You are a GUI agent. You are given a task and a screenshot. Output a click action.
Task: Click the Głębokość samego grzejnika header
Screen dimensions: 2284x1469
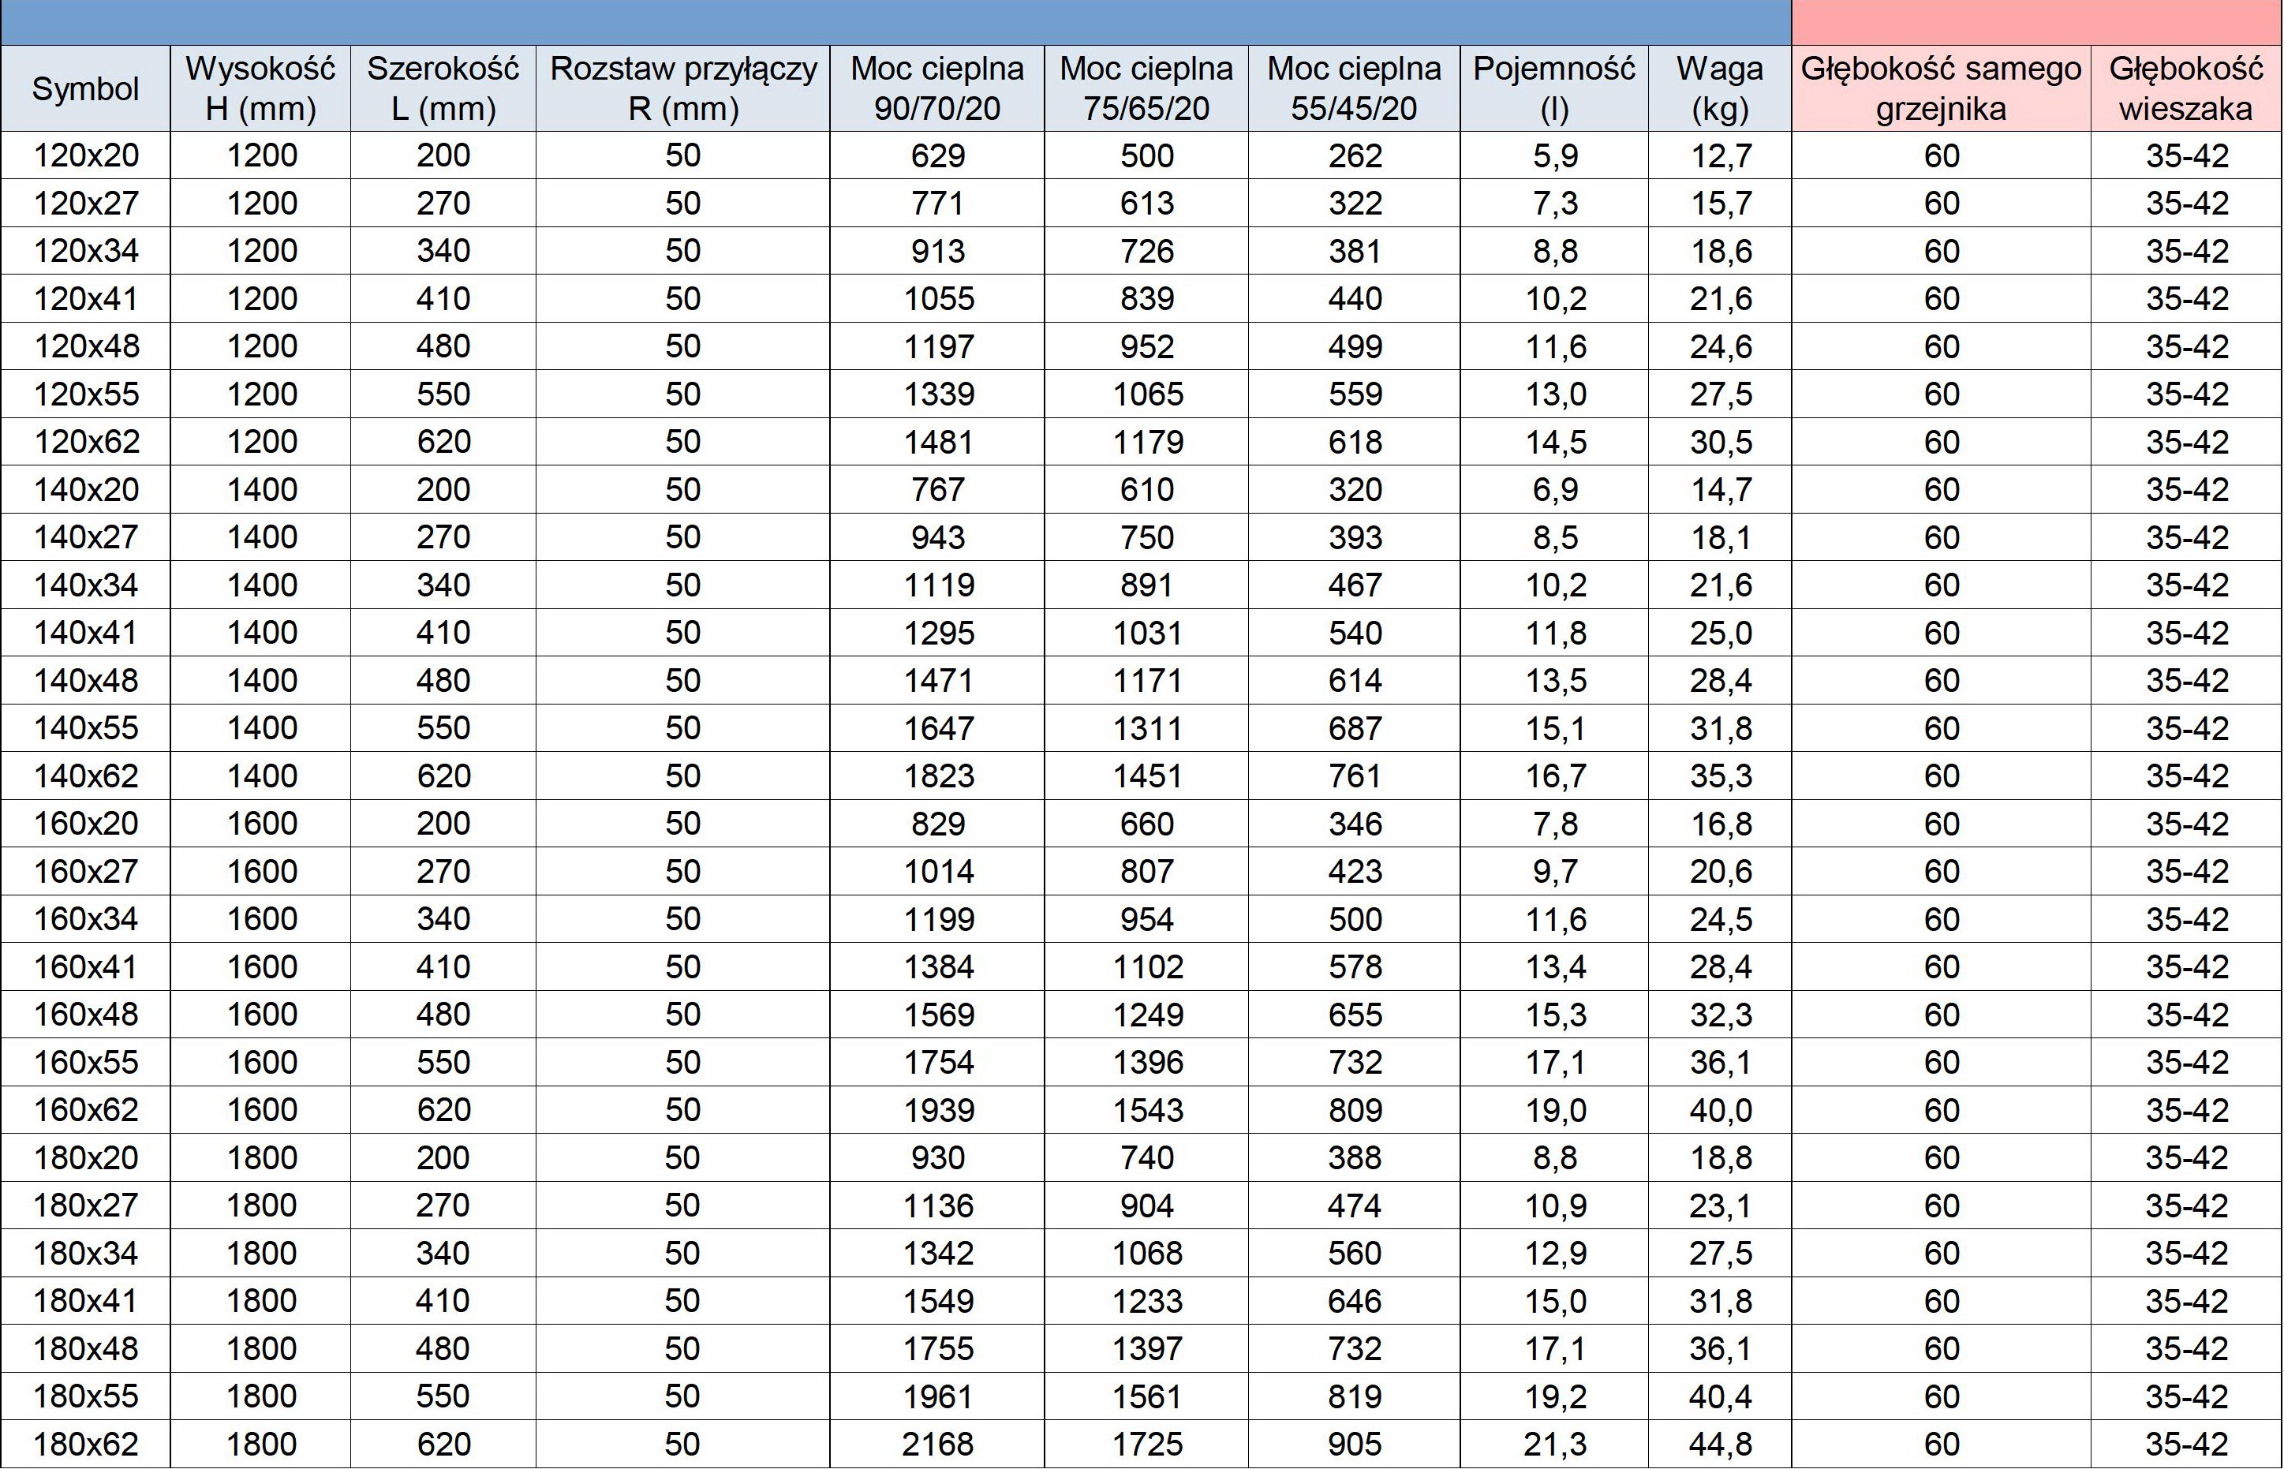[x=1942, y=88]
